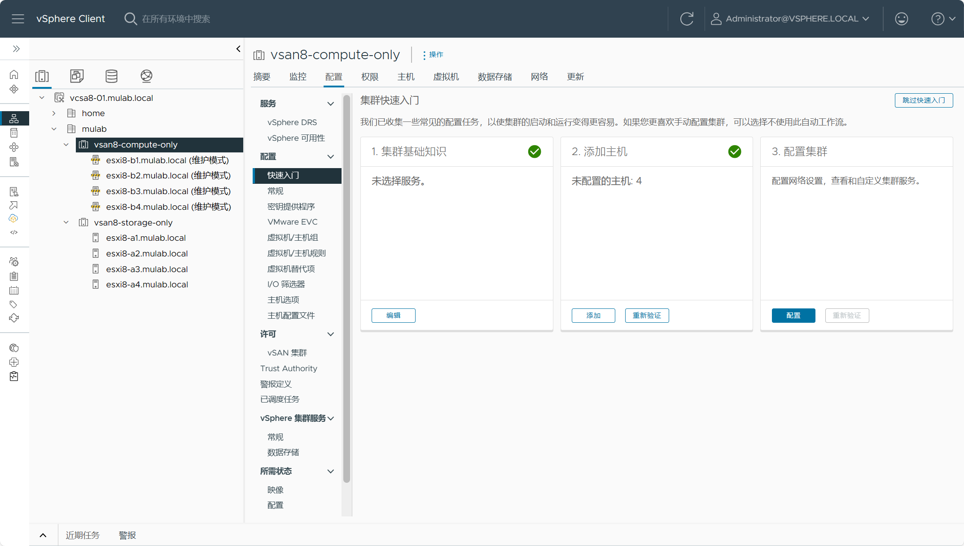Open the Tags sidebar icon
Image resolution: width=964 pixels, height=546 pixels.
[x=14, y=305]
